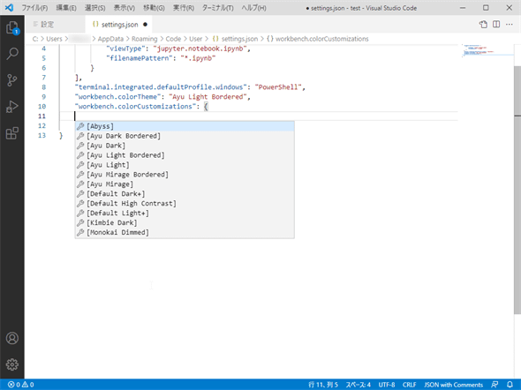Click "workbench.colorCustomizations" key on line 10

click(136, 106)
